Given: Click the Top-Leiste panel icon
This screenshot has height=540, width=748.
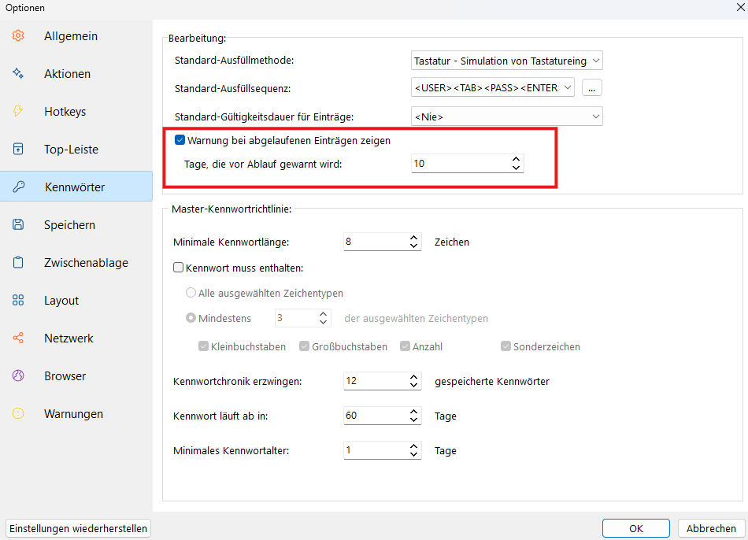Looking at the screenshot, I should 18,149.
